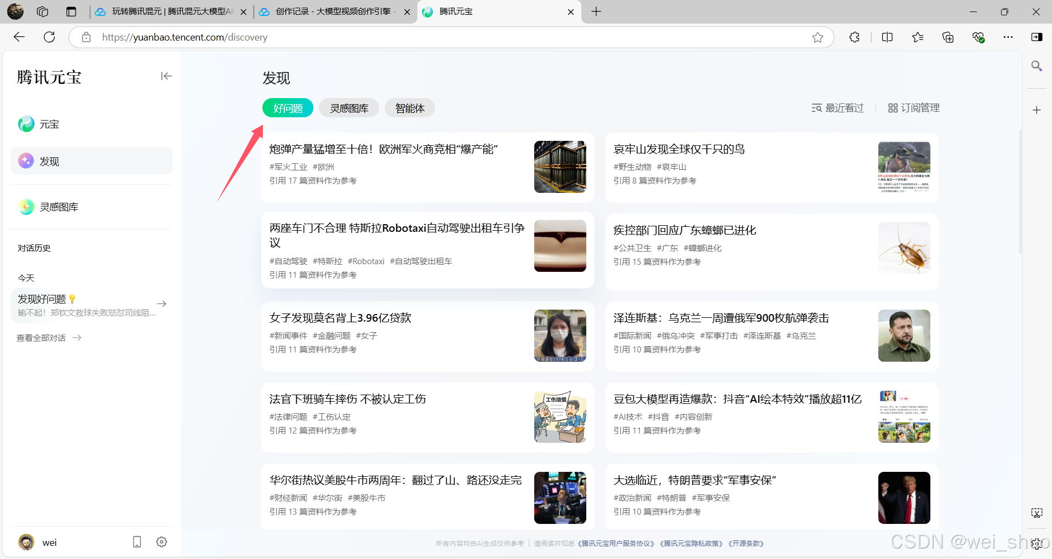Screen dimensions: 1052x559
Task: Open 订阅管理 subscription management
Action: [x=914, y=108]
